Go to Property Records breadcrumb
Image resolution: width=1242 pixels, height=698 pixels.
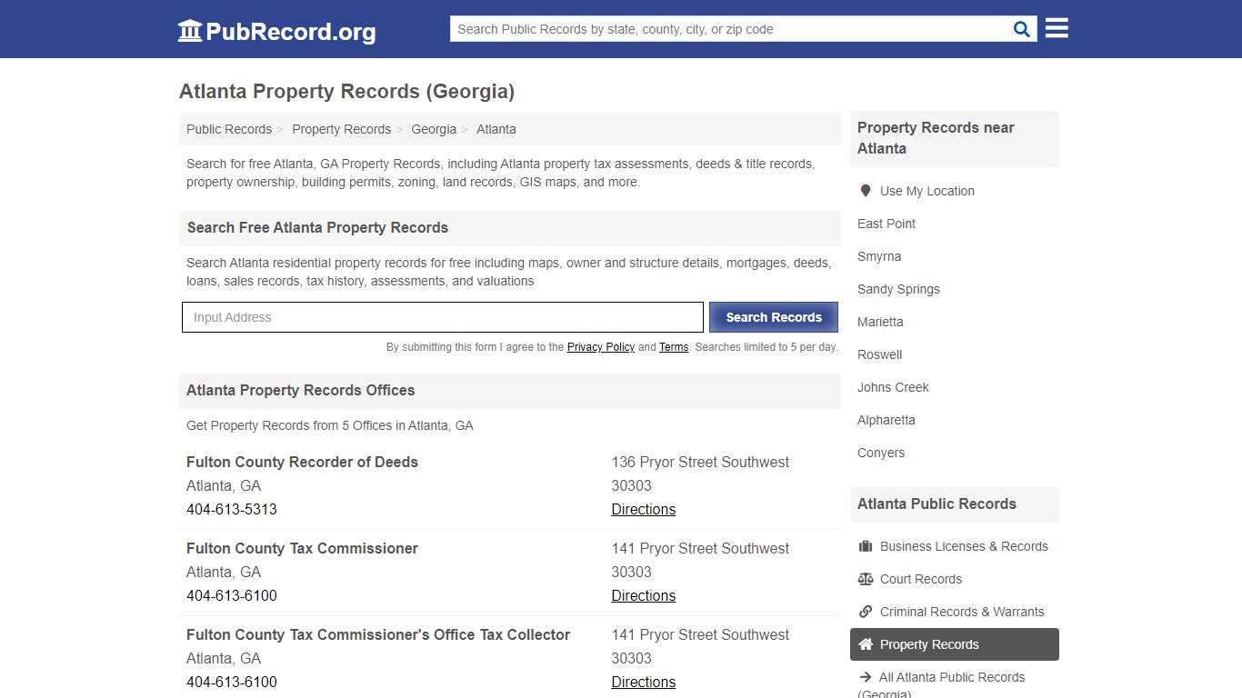coord(342,129)
